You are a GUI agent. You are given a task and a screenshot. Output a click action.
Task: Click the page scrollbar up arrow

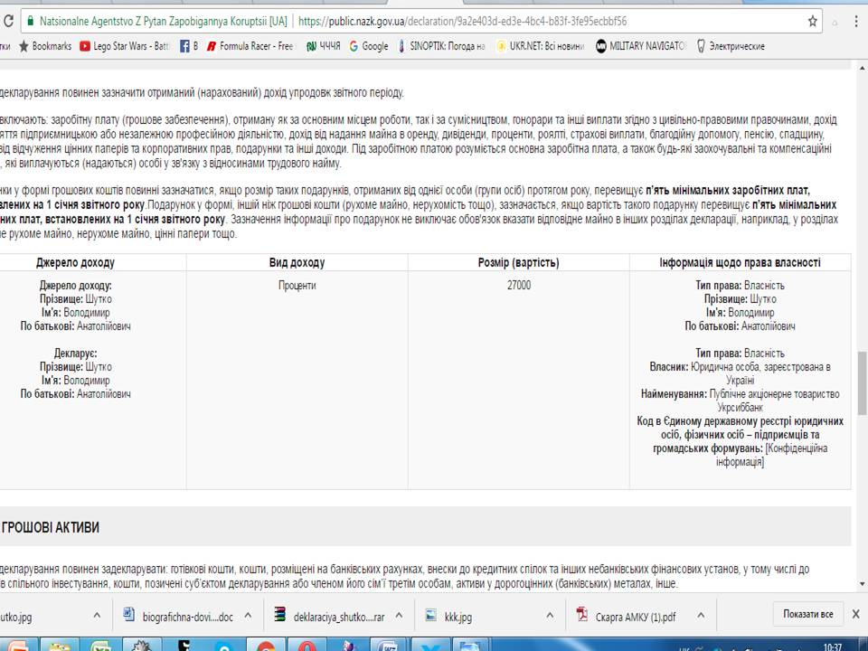coord(862,68)
